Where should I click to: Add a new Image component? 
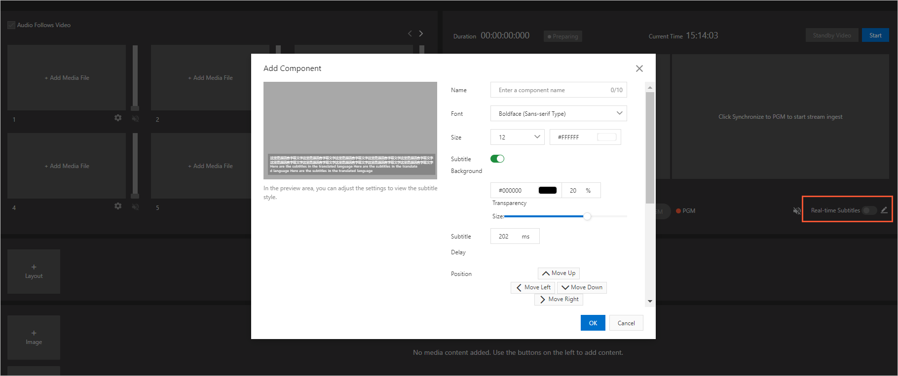tap(34, 338)
